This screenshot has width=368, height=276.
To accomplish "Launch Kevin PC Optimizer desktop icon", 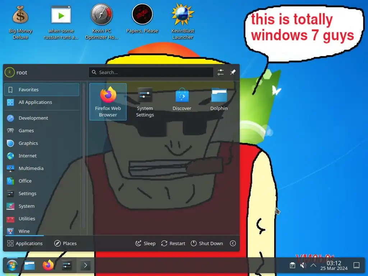I will [x=101, y=22].
